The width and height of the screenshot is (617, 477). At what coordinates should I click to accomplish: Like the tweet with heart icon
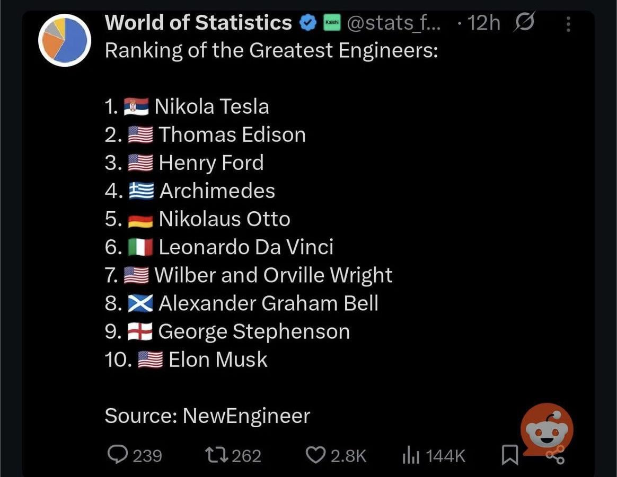pos(315,455)
